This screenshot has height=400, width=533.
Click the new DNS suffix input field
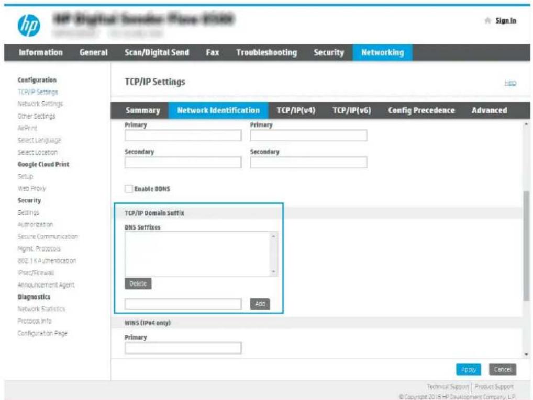click(x=183, y=304)
